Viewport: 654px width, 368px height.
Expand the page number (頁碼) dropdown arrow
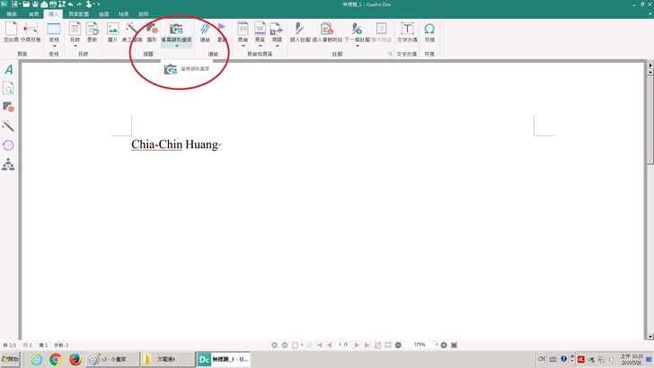(278, 46)
